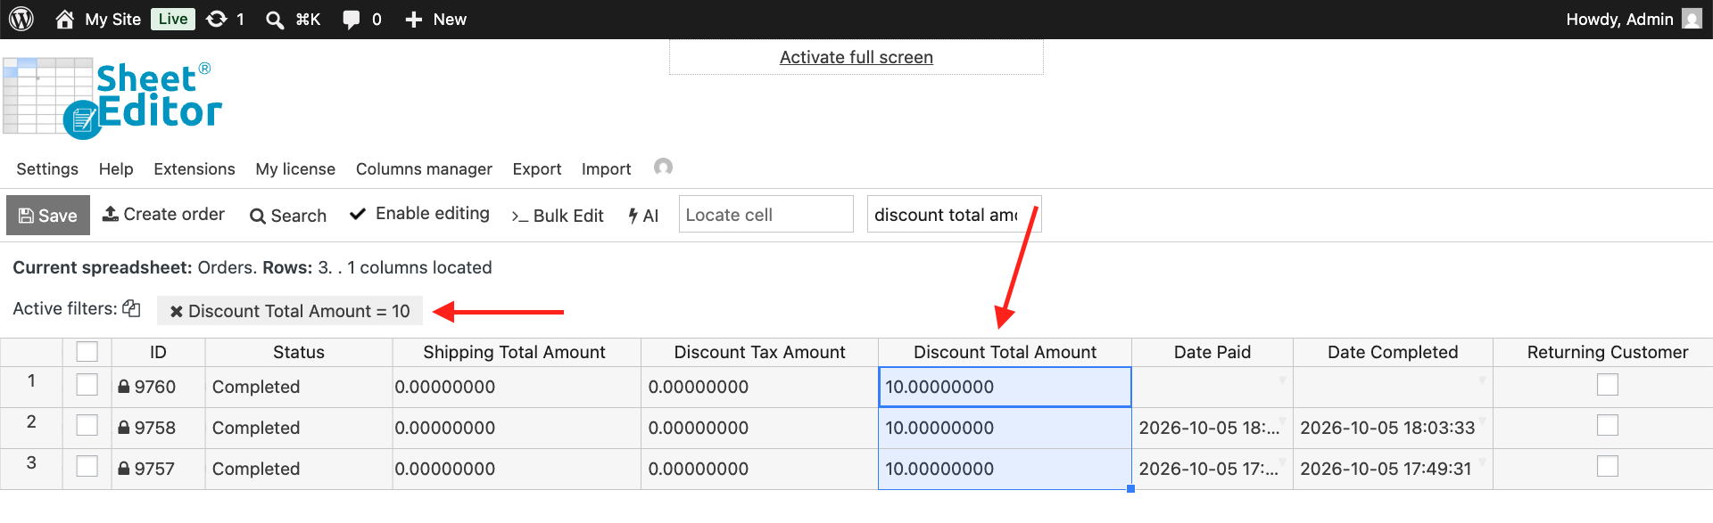Select all rows header checkbox

(x=87, y=352)
